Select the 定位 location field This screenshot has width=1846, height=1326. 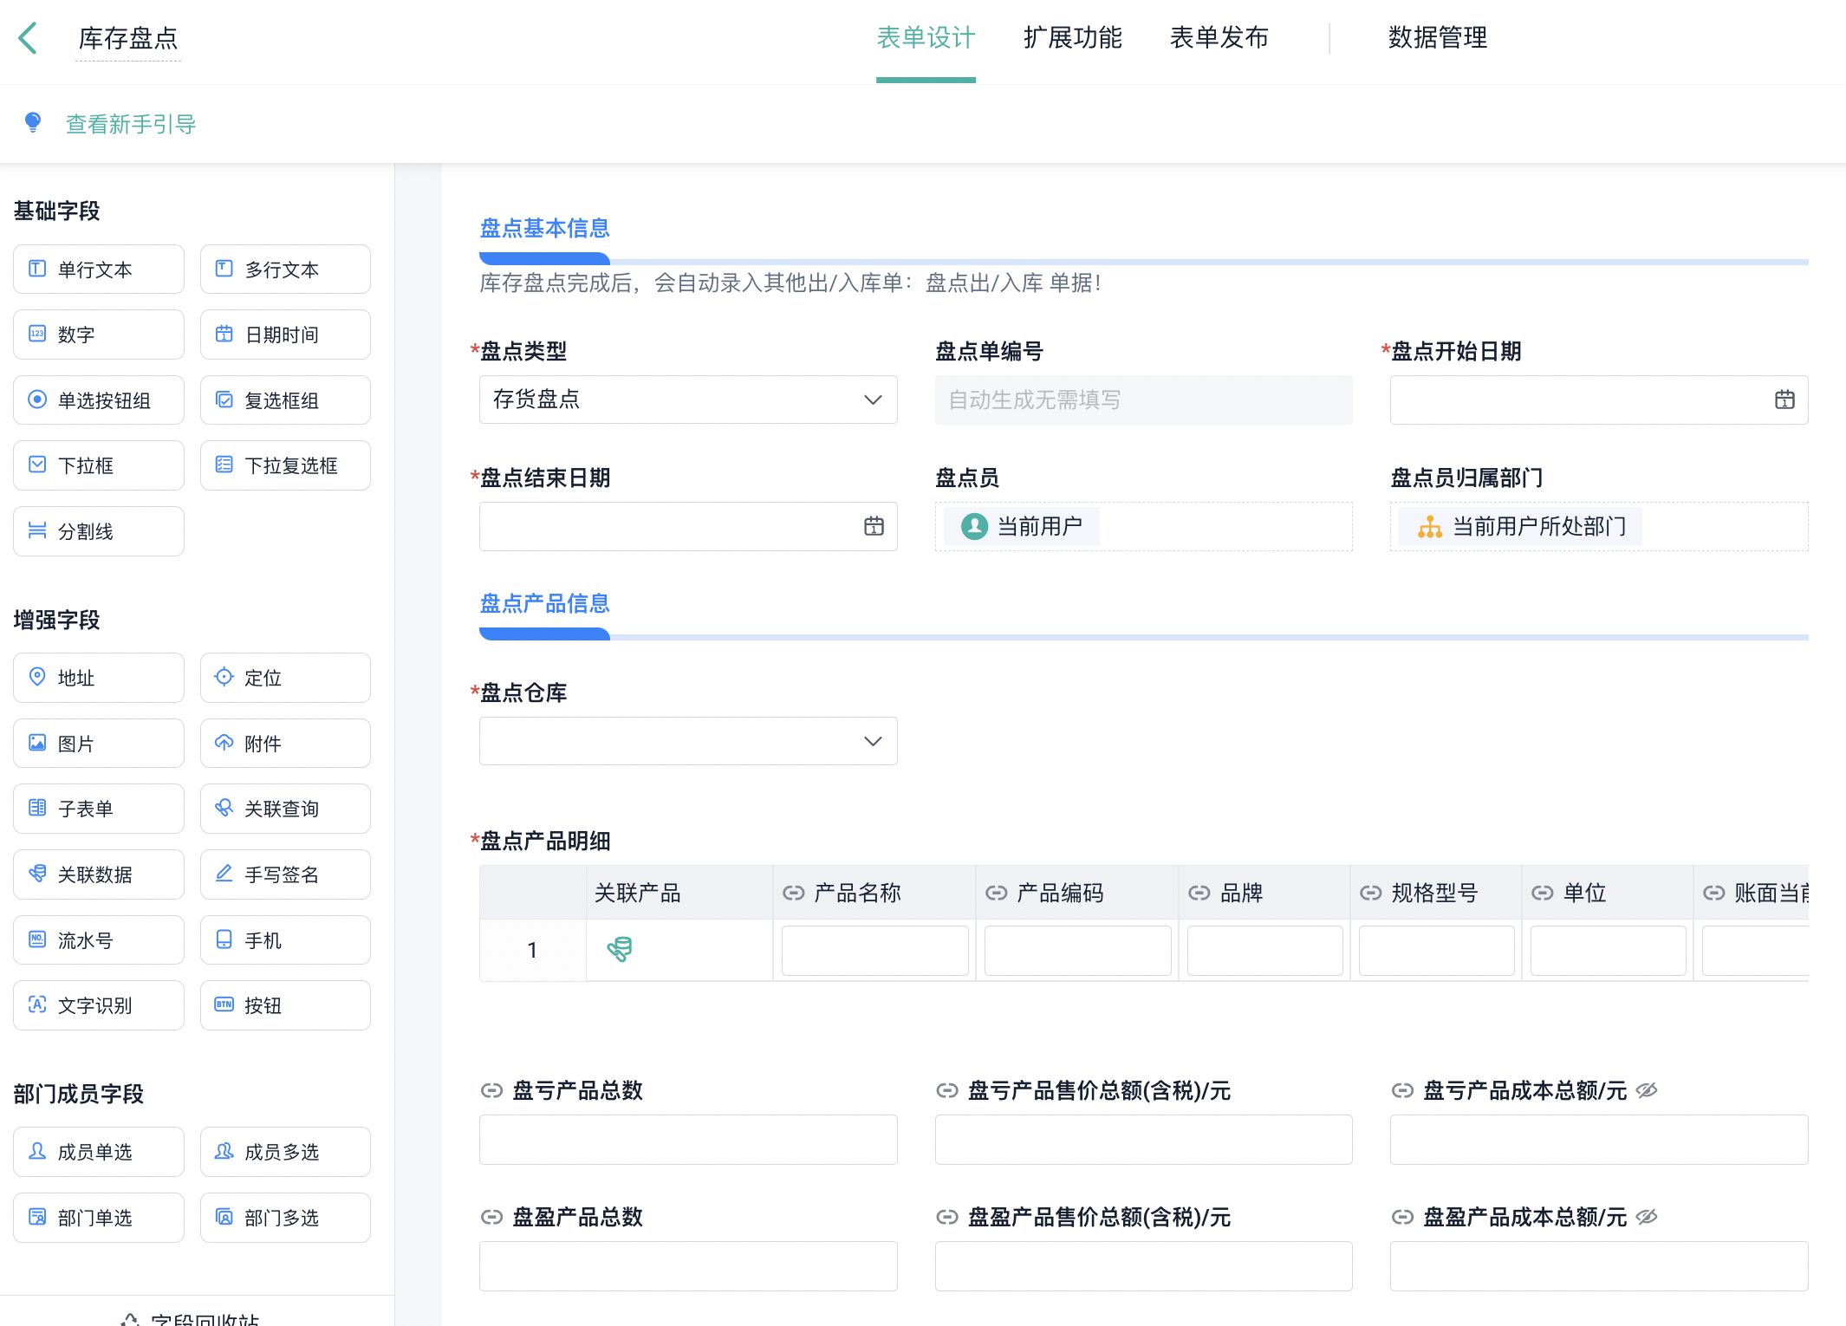tap(284, 678)
